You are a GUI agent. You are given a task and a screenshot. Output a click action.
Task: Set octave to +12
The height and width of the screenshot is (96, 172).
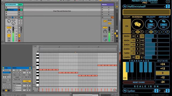[x=162, y=69]
